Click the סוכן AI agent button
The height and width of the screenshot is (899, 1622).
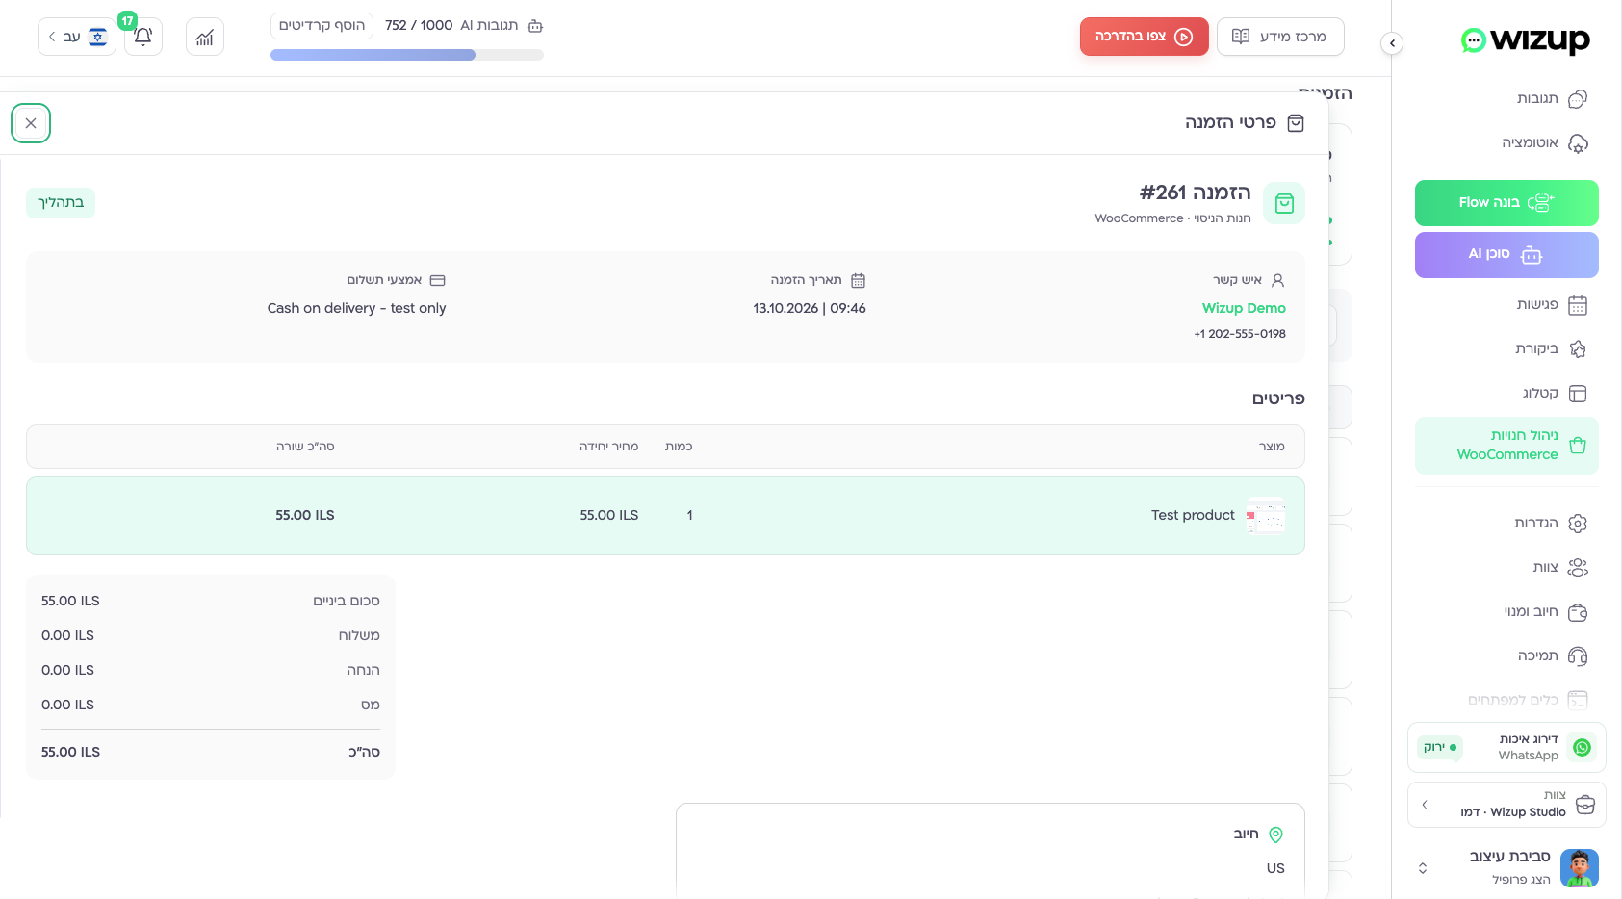1506,255
